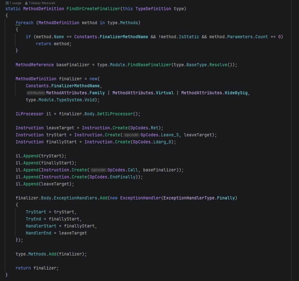Click the IsStatic property
Screen dimensions: 299x281
point(189,37)
